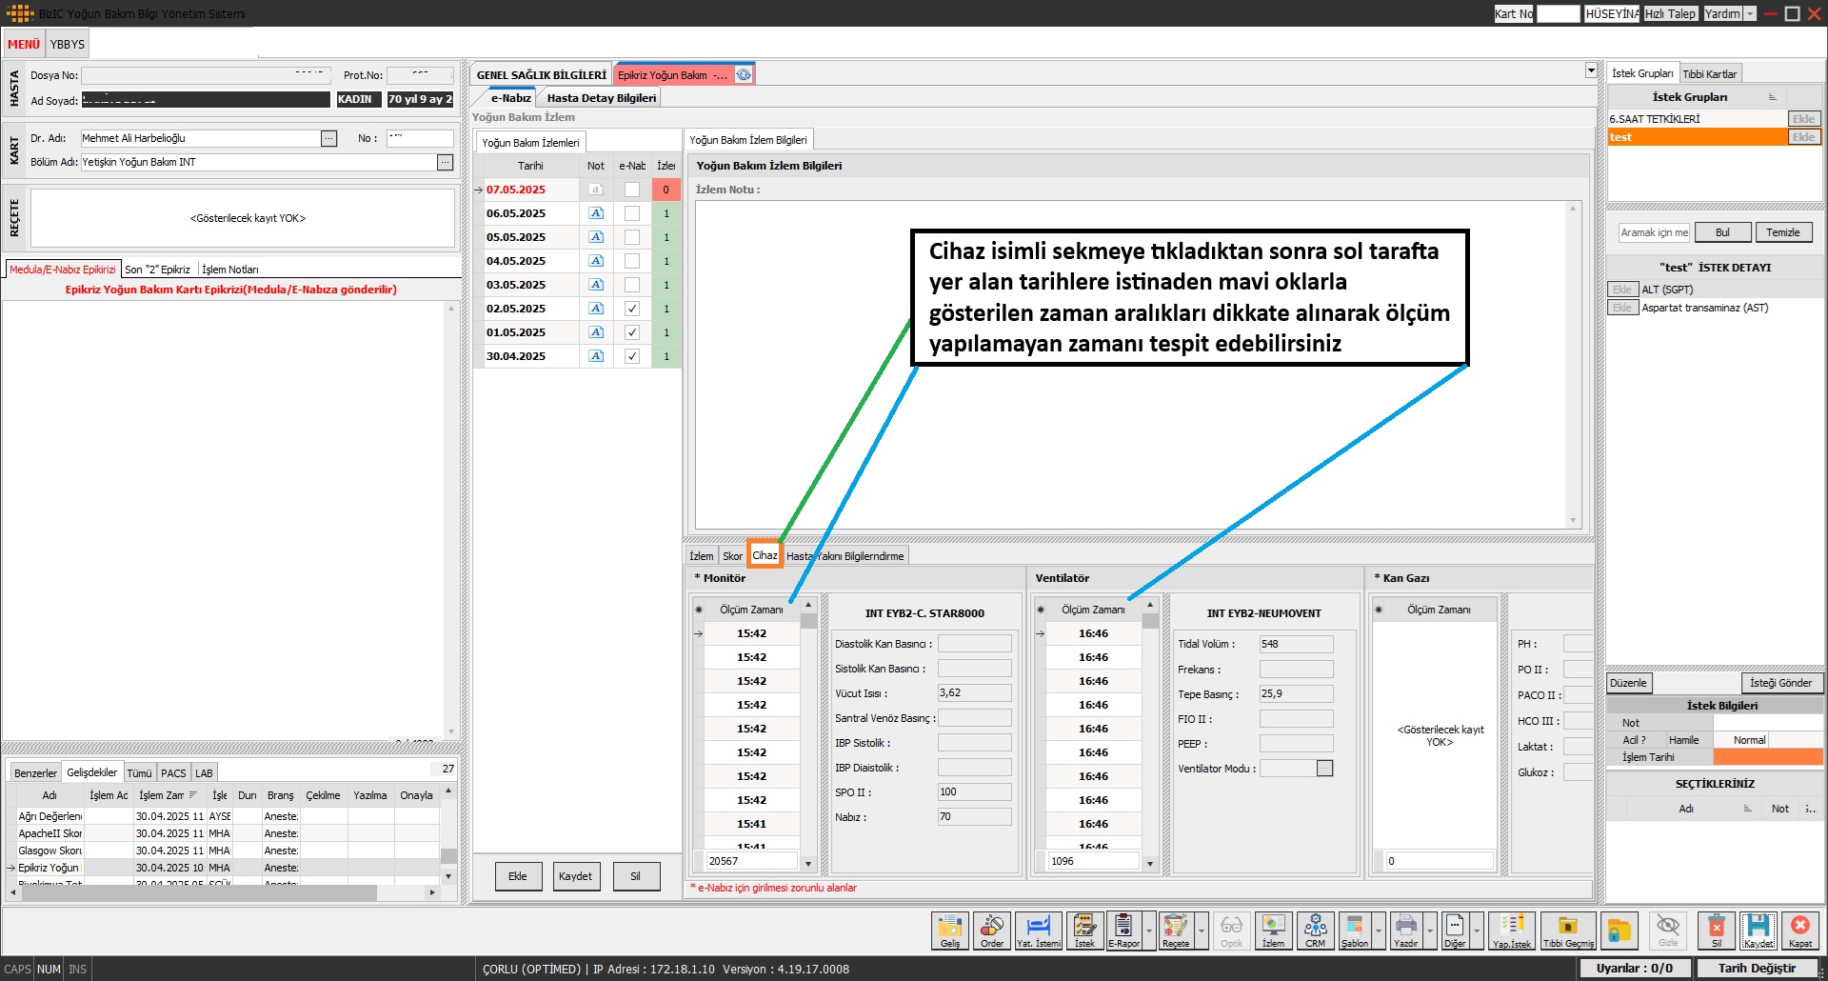This screenshot has height=981, width=1828.
Task: Open the Order toolbar icon
Action: [x=991, y=930]
